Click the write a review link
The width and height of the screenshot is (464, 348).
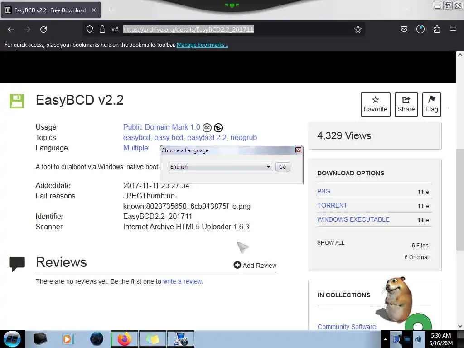(183, 281)
